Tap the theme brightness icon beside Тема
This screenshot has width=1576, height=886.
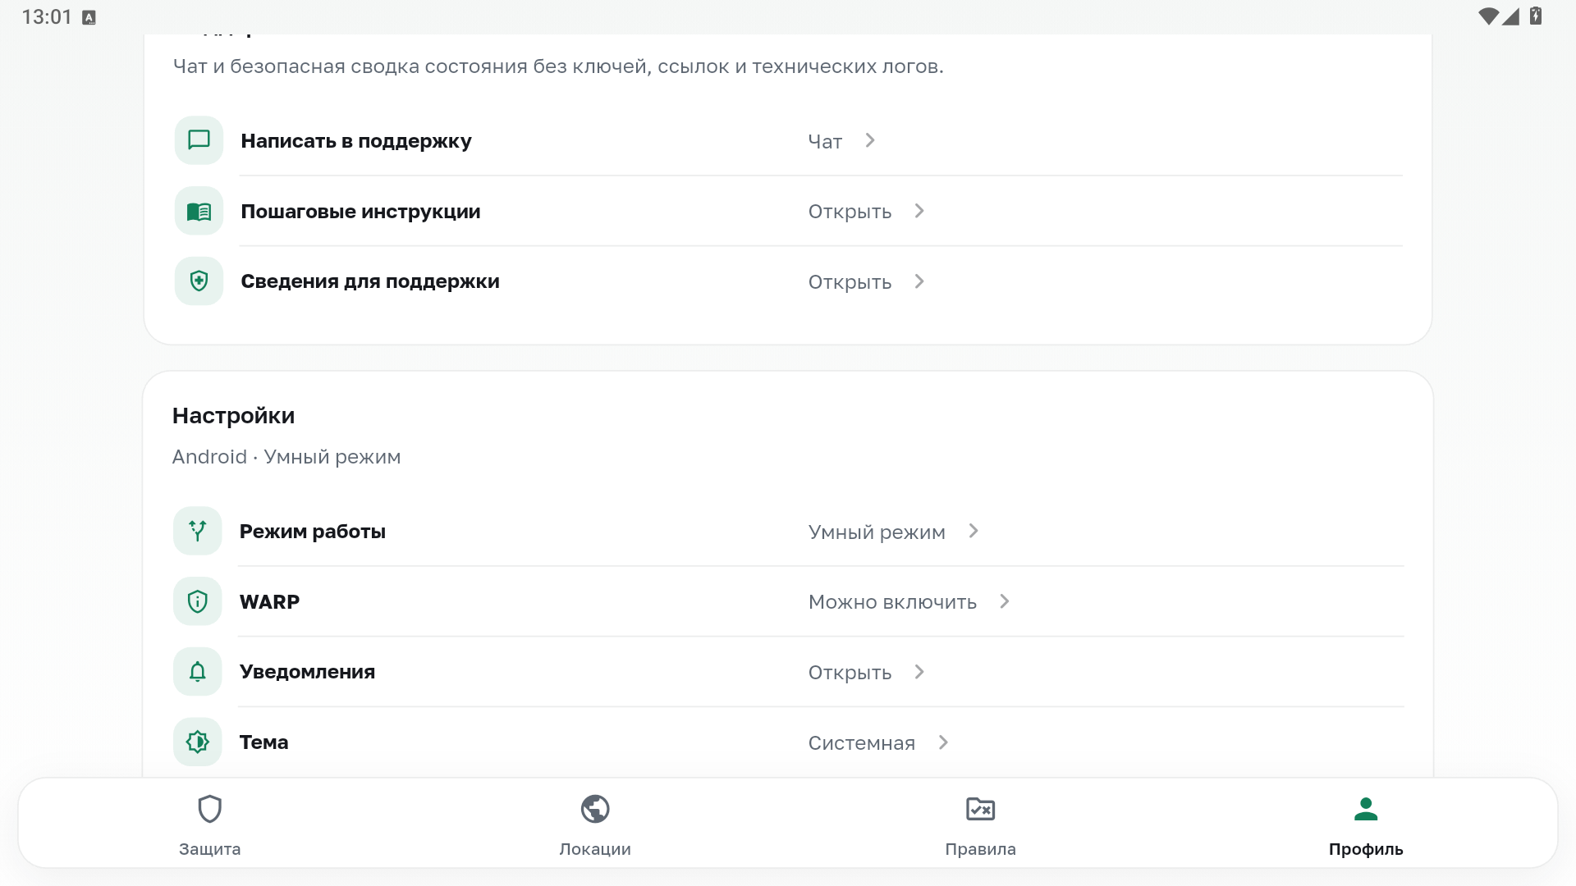198,742
